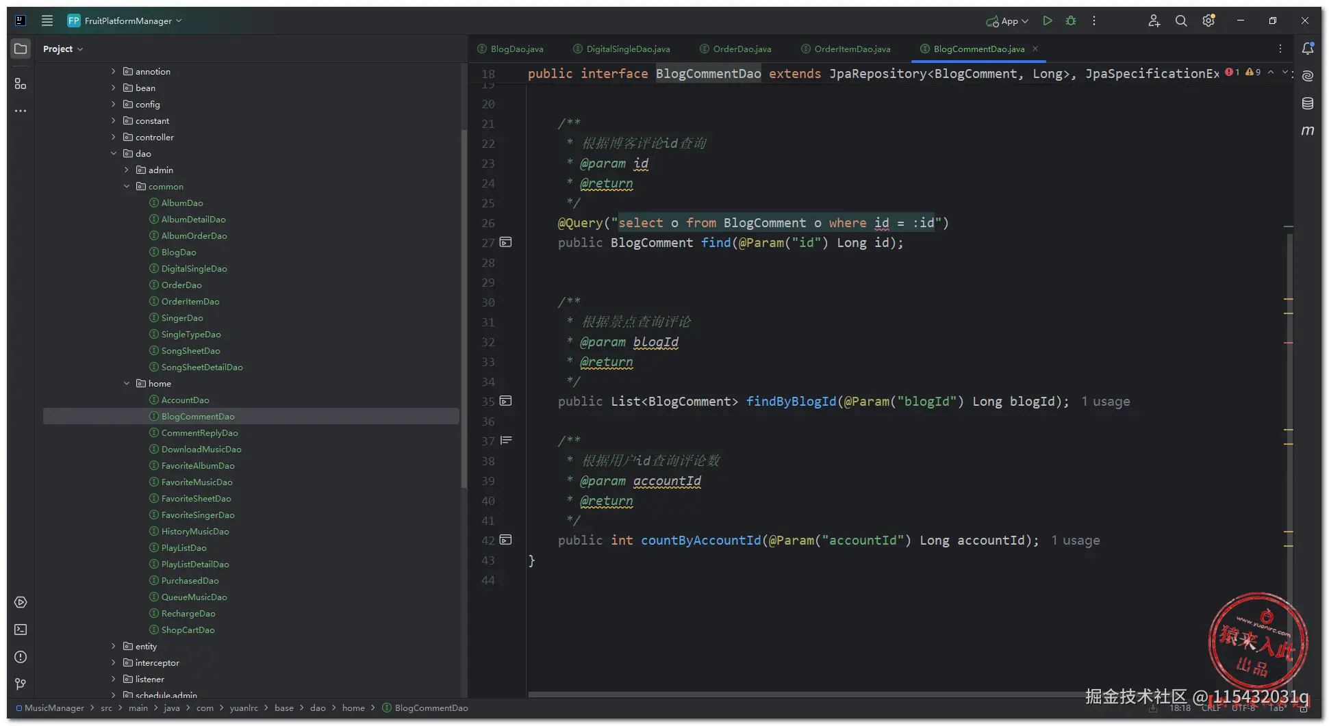Start debugging the App

pyautogui.click(x=1071, y=21)
